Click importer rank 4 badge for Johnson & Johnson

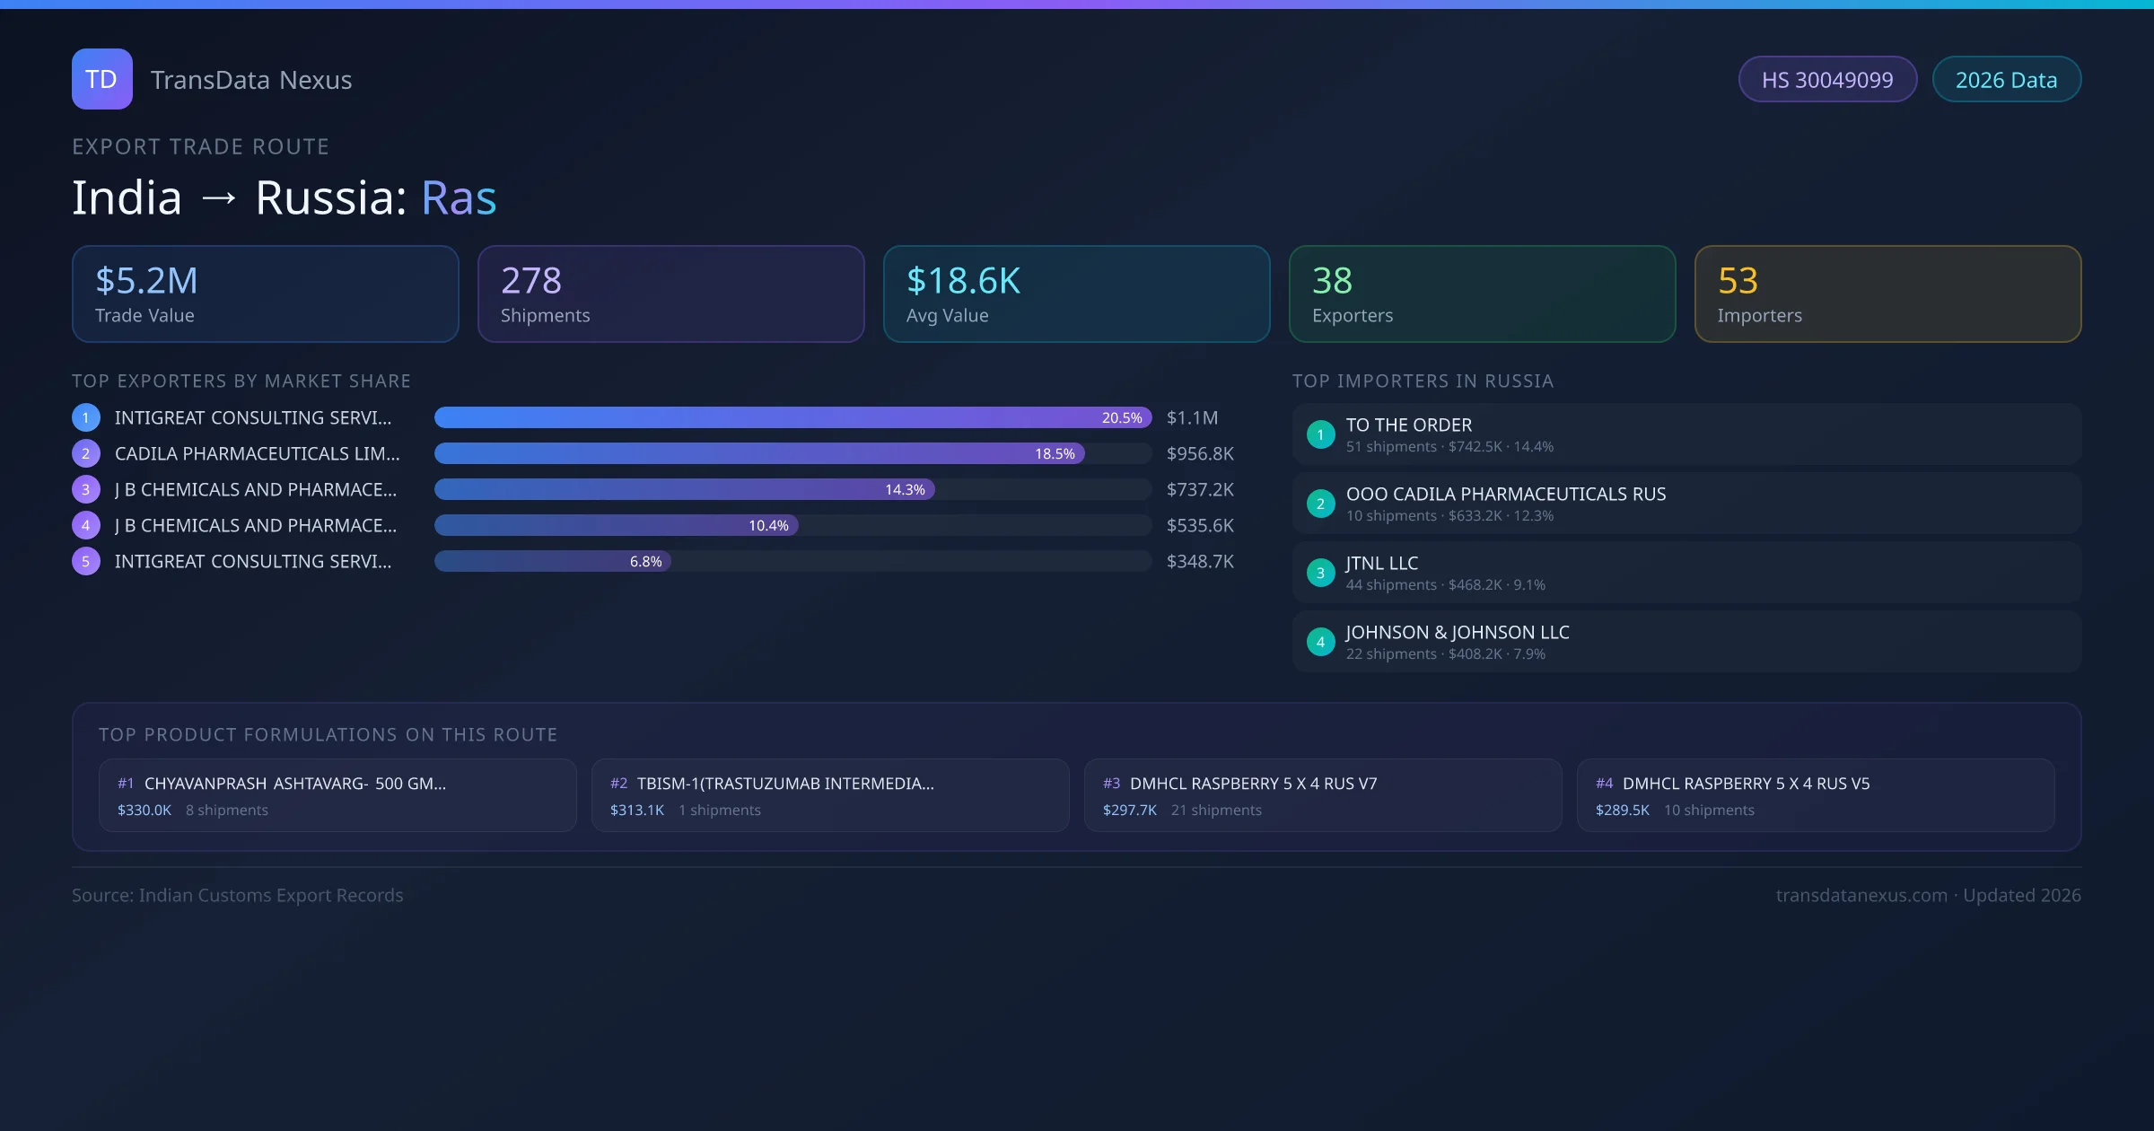click(1320, 642)
